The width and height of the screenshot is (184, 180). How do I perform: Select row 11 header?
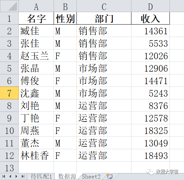tap(9, 143)
